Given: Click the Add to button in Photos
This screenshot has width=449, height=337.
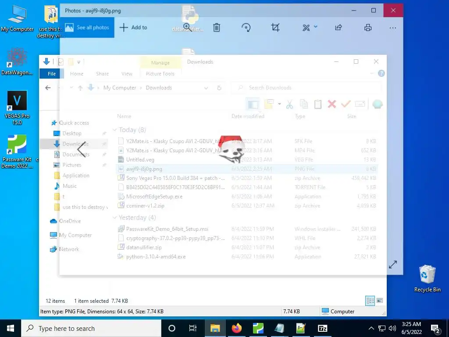Looking at the screenshot, I should pos(133,28).
